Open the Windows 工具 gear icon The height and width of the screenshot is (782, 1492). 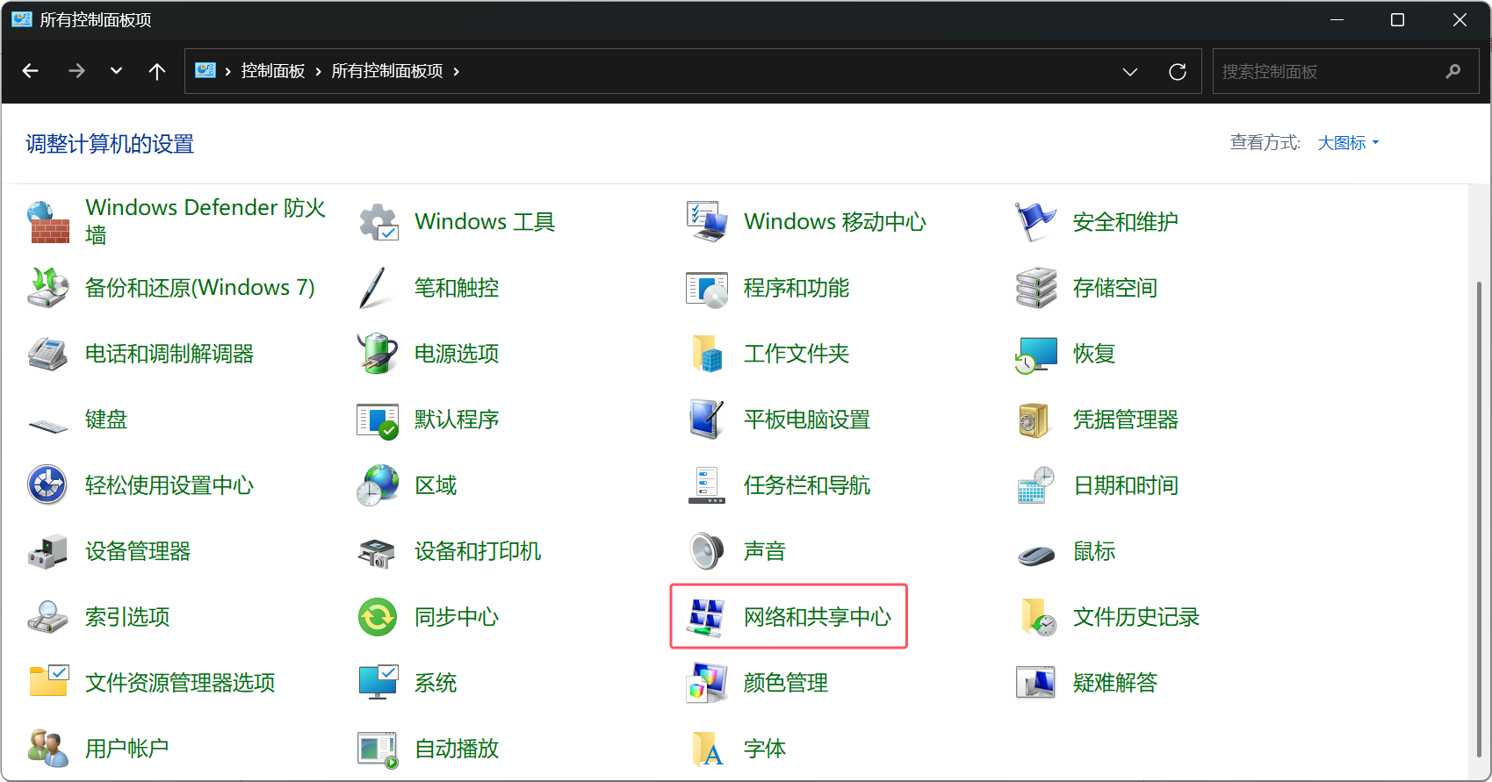378,222
